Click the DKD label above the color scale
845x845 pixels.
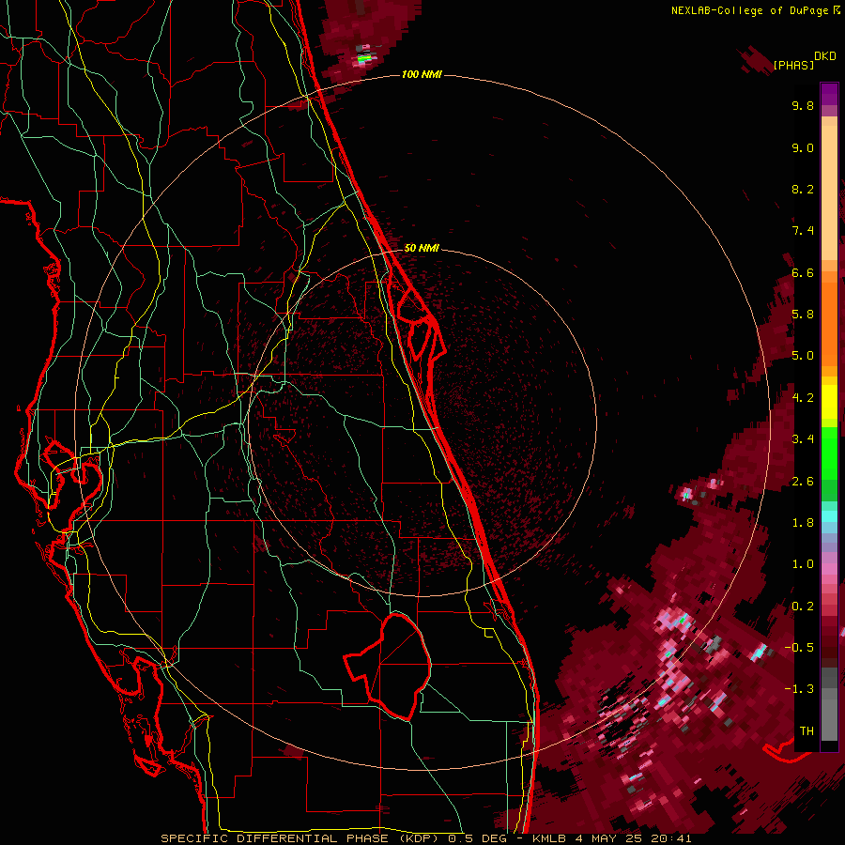(825, 55)
